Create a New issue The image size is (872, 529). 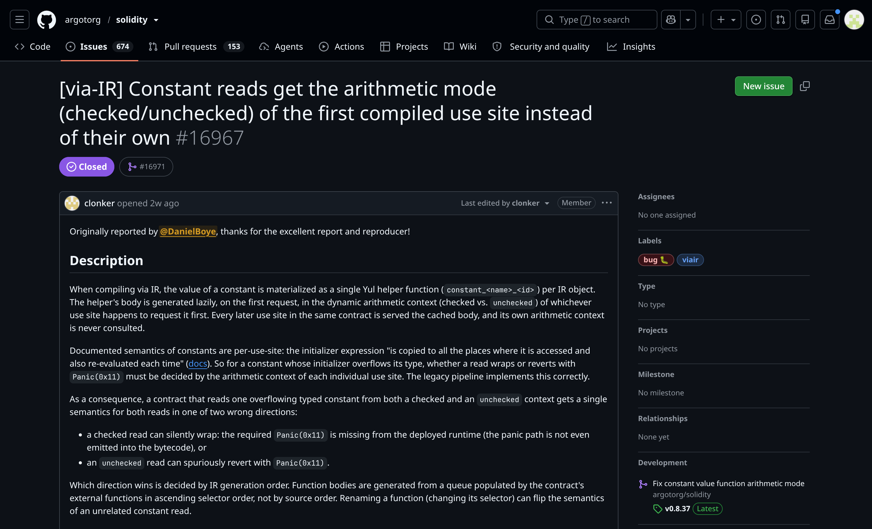point(763,86)
